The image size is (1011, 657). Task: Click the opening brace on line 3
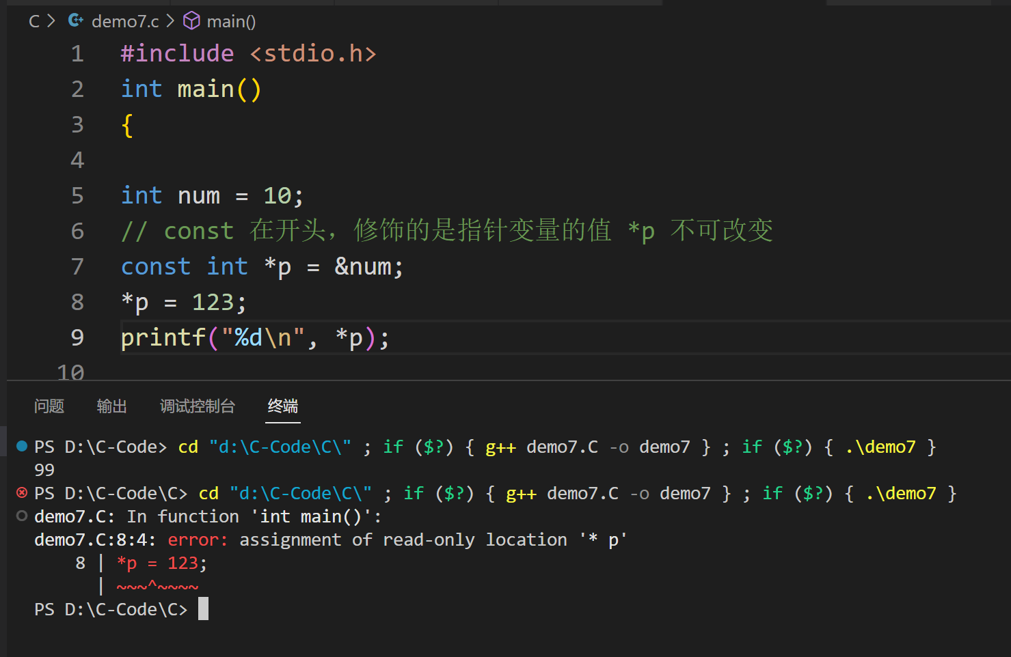127,125
